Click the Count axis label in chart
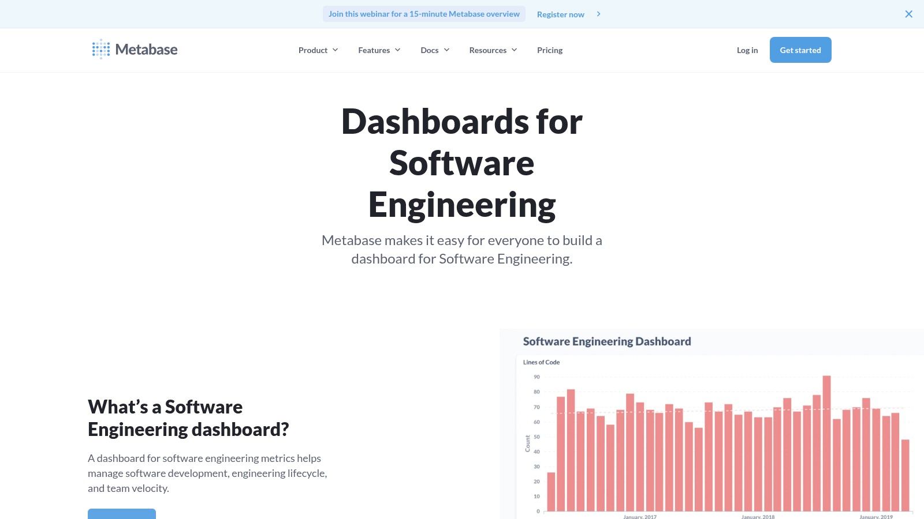Image resolution: width=924 pixels, height=519 pixels. [527, 443]
